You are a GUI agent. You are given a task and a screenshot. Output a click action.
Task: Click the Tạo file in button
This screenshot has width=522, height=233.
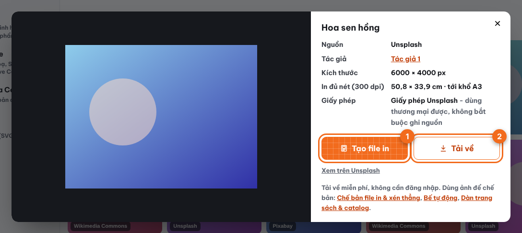(x=364, y=148)
